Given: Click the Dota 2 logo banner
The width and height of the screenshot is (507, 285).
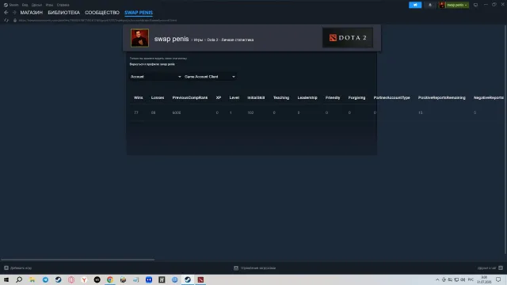Looking at the screenshot, I should (x=348, y=38).
